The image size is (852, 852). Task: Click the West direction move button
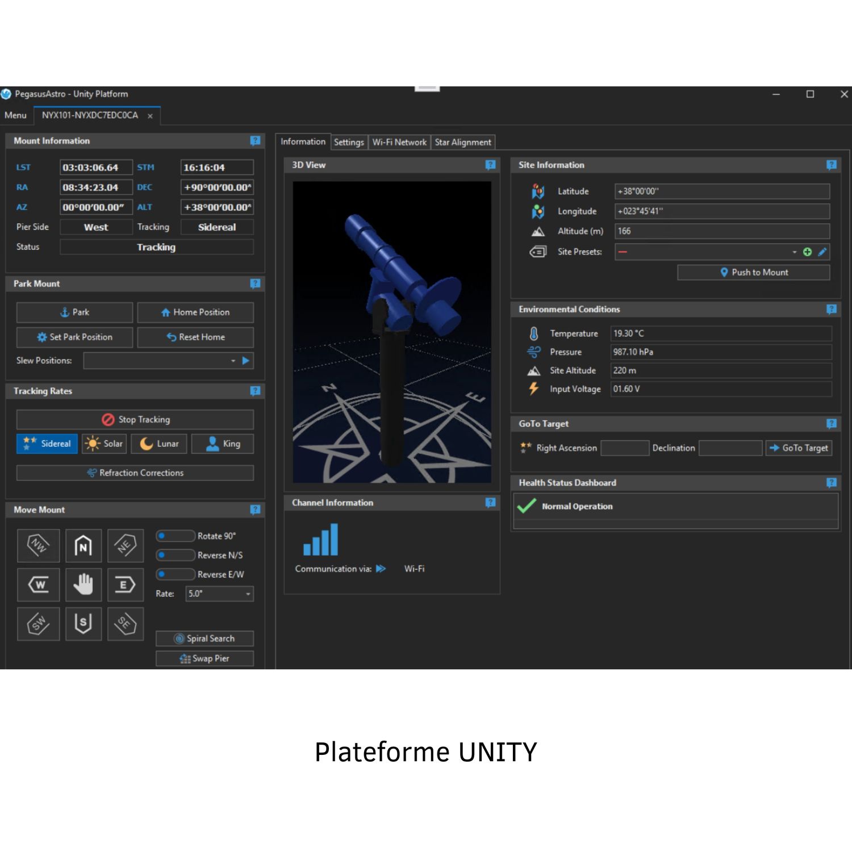(x=38, y=584)
